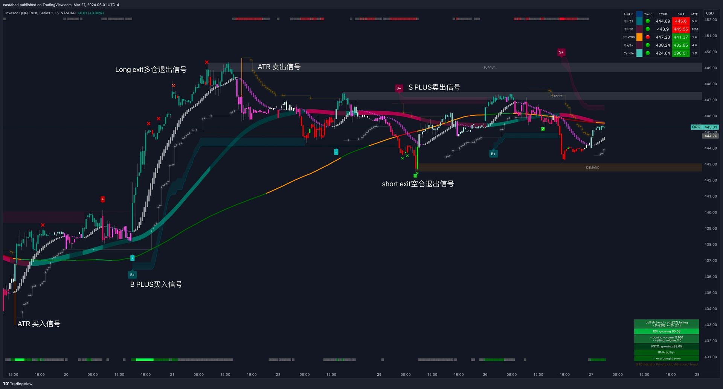This screenshot has height=389, width=723.
Task: Click the 'in overbought zone' status row
Action: click(667, 359)
